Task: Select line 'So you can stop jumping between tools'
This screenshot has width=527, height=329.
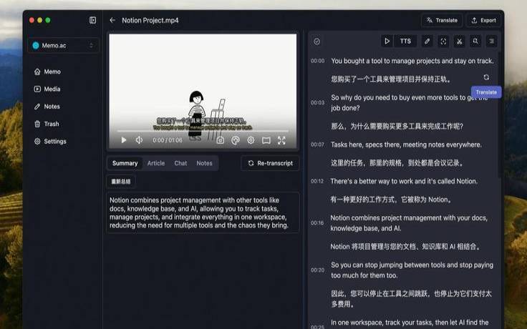Action: (412, 270)
